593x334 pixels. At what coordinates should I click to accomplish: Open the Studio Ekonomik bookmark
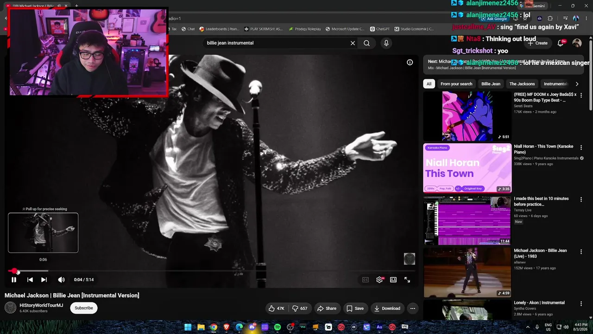click(414, 29)
